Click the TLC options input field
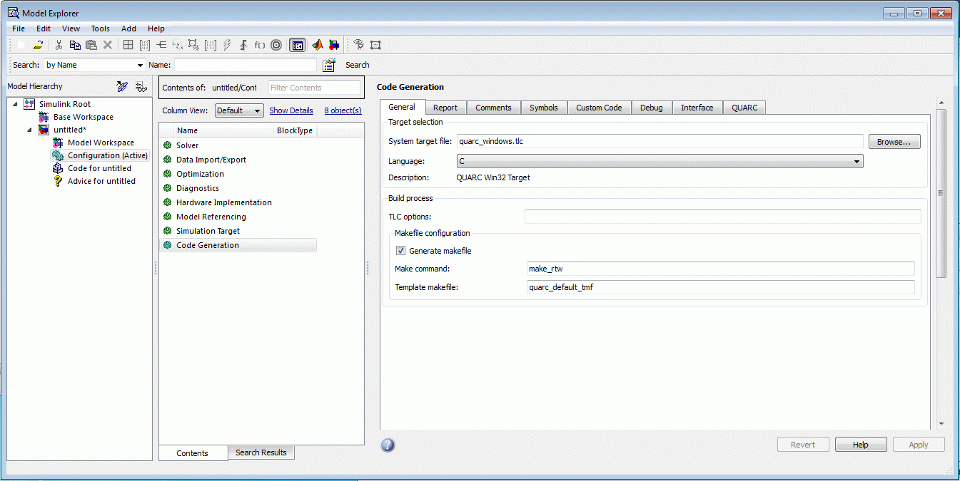The image size is (960, 481). (722, 217)
